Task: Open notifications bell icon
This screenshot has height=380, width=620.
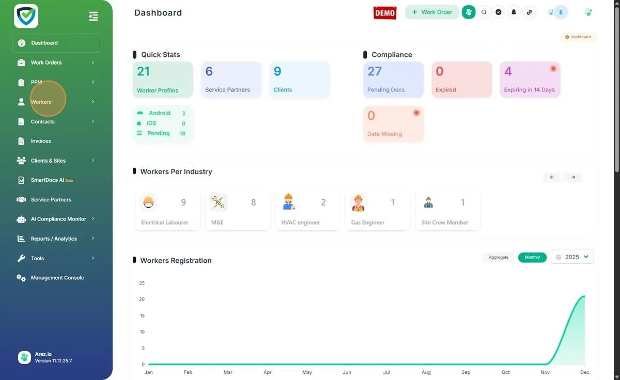Action: [x=514, y=12]
